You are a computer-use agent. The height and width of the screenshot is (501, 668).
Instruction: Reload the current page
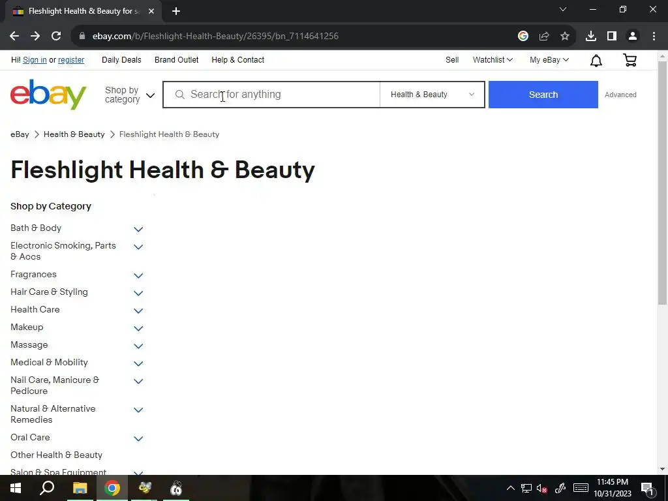tap(56, 37)
